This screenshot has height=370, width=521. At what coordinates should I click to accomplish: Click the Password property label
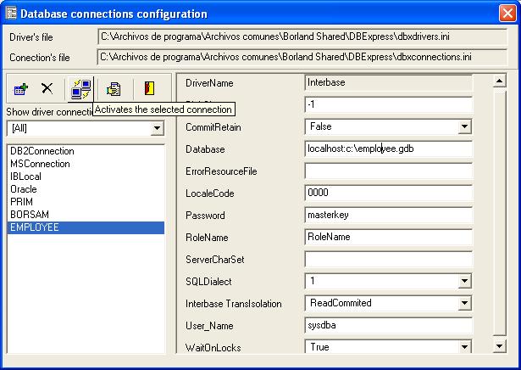point(205,216)
